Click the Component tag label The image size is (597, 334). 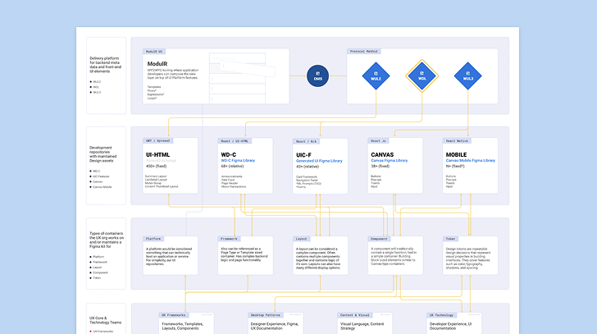[381, 239]
